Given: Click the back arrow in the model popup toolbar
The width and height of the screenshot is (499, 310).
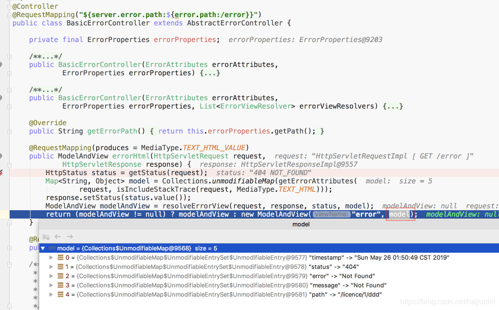Looking at the screenshot, I should point(58,237).
